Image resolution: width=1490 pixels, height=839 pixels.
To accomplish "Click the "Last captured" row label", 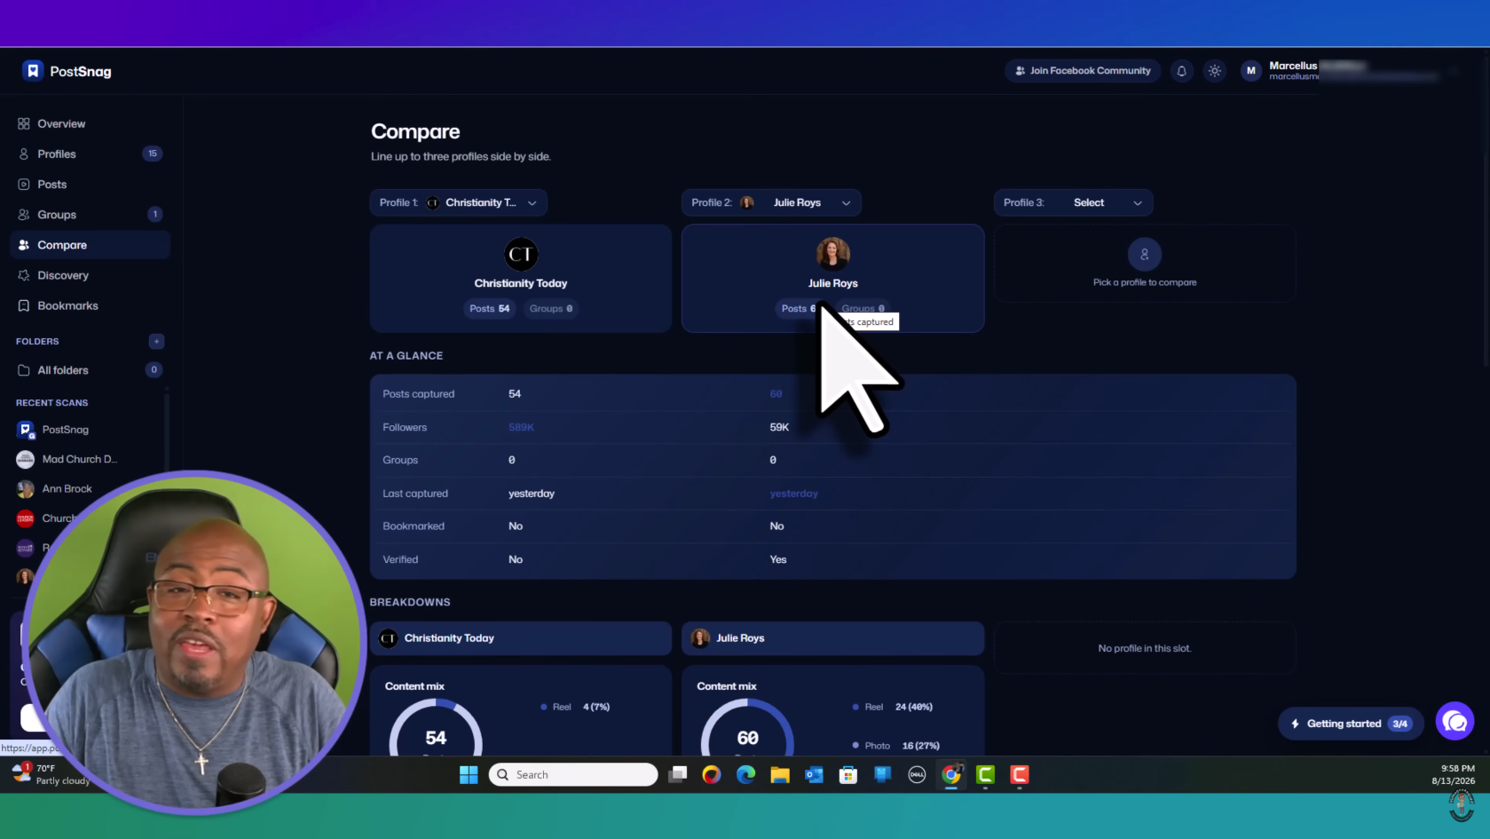I will coord(415,494).
